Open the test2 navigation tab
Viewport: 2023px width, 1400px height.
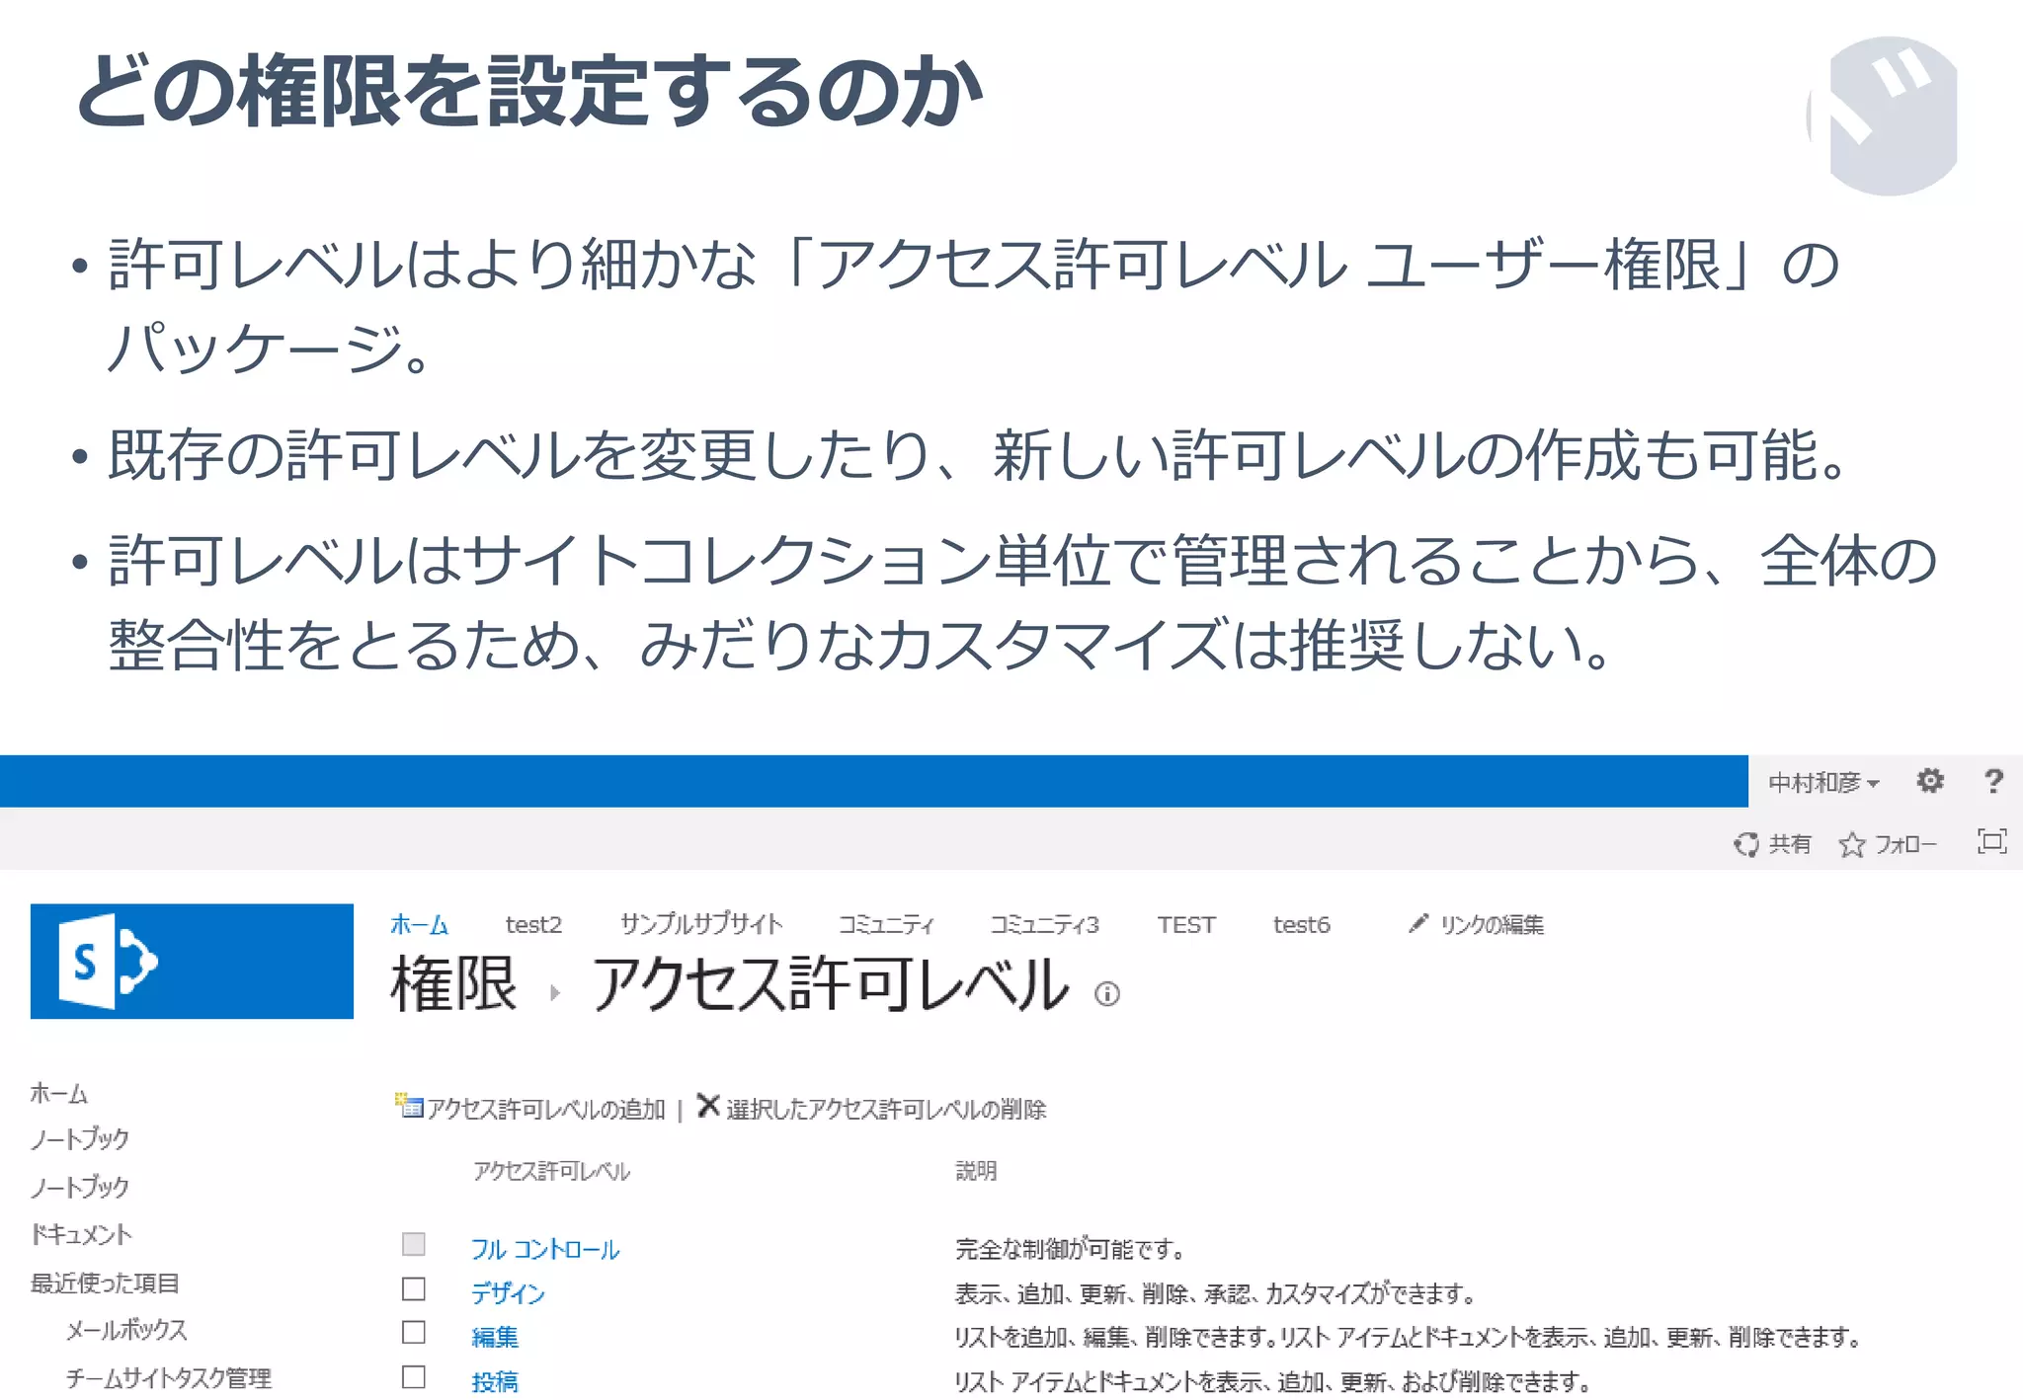coord(533,925)
